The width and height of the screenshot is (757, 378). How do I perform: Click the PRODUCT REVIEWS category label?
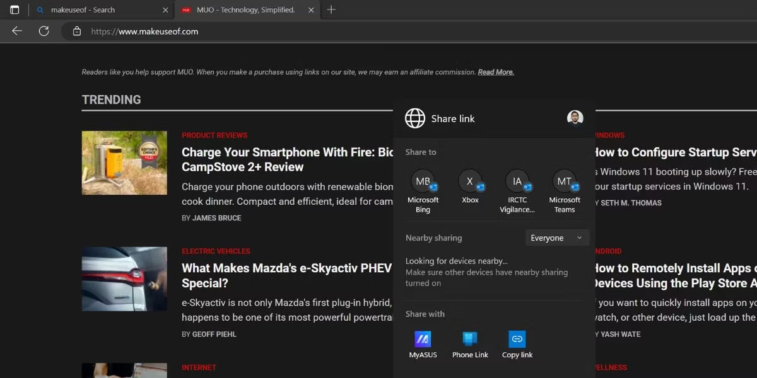[214, 135]
